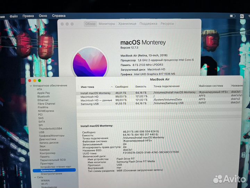The width and height of the screenshot is (250, 188).
Task: Select the Macintosh HD — данные row
Action: [x=159, y=100]
